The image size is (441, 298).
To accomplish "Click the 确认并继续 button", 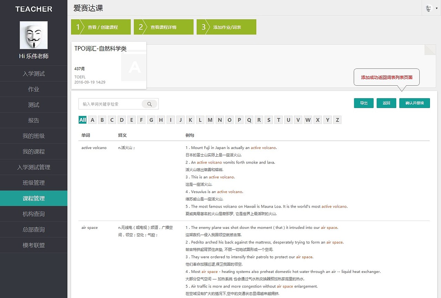I will coord(414,103).
